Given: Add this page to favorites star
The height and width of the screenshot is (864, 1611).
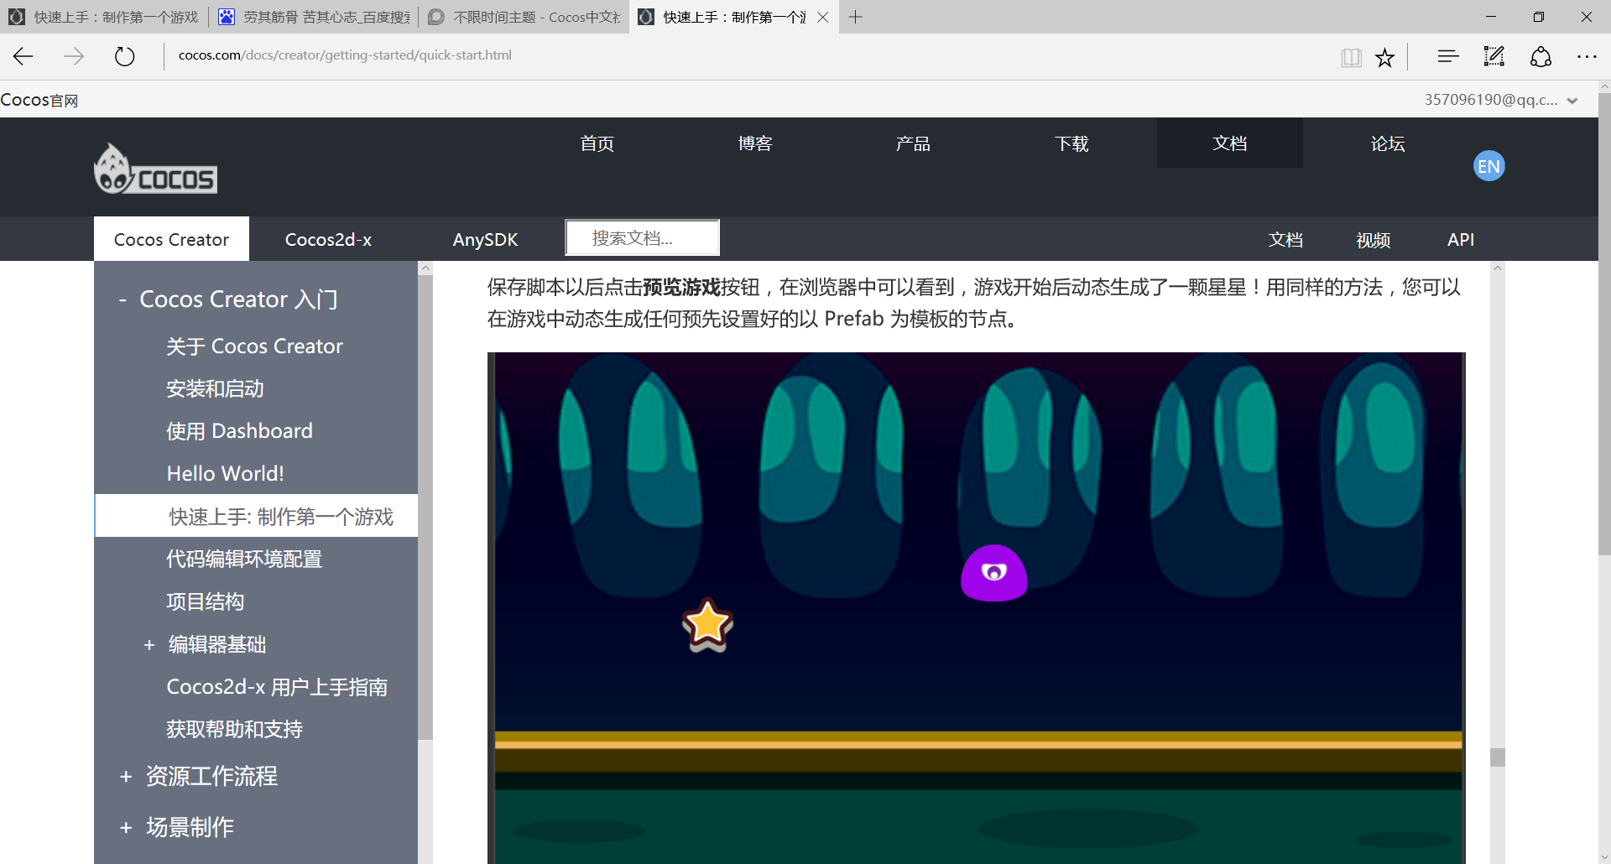Looking at the screenshot, I should (x=1384, y=57).
